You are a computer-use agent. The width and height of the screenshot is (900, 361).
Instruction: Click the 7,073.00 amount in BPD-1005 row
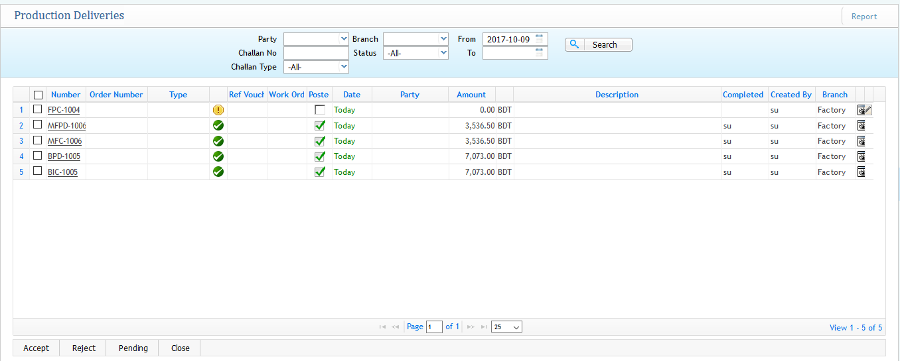[480, 156]
